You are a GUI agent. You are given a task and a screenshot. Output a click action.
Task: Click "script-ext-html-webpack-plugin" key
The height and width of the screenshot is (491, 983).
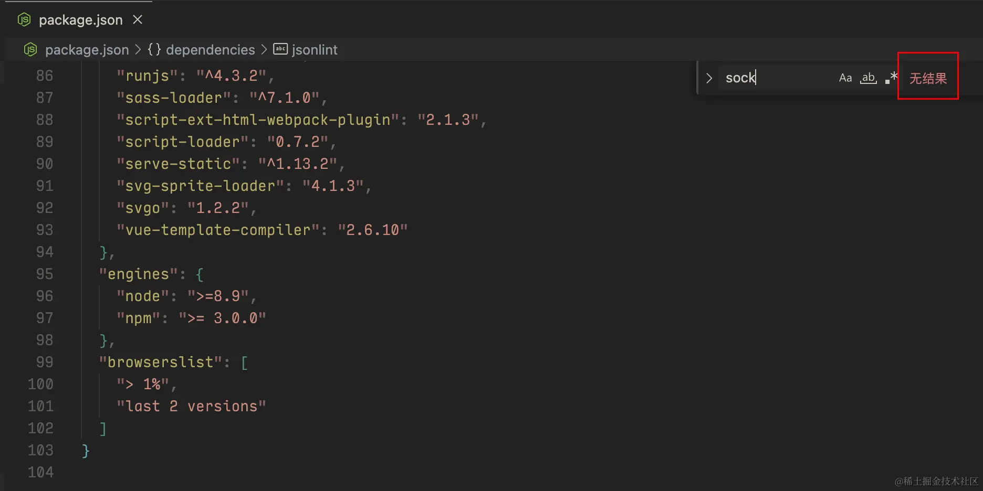[257, 120]
